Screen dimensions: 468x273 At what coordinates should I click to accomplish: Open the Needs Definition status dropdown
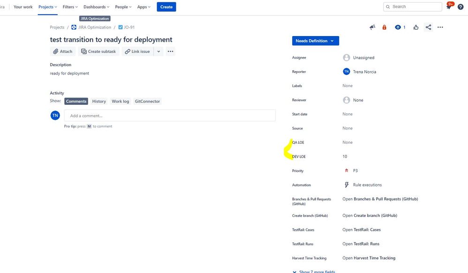[x=316, y=41]
